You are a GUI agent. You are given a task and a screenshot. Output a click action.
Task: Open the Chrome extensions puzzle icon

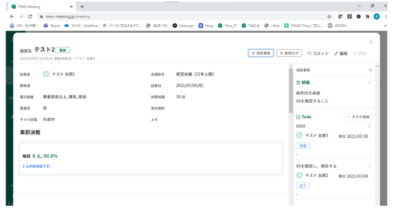[x=367, y=17]
